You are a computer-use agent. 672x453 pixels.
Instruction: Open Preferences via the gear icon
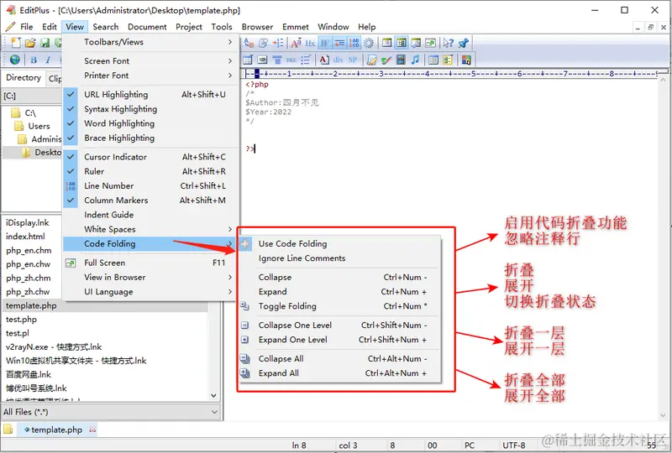pos(369,43)
